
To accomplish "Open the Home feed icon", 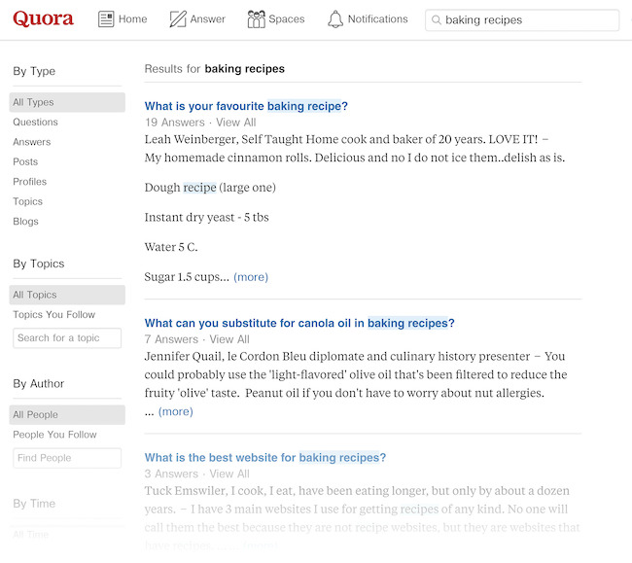I will pyautogui.click(x=107, y=19).
